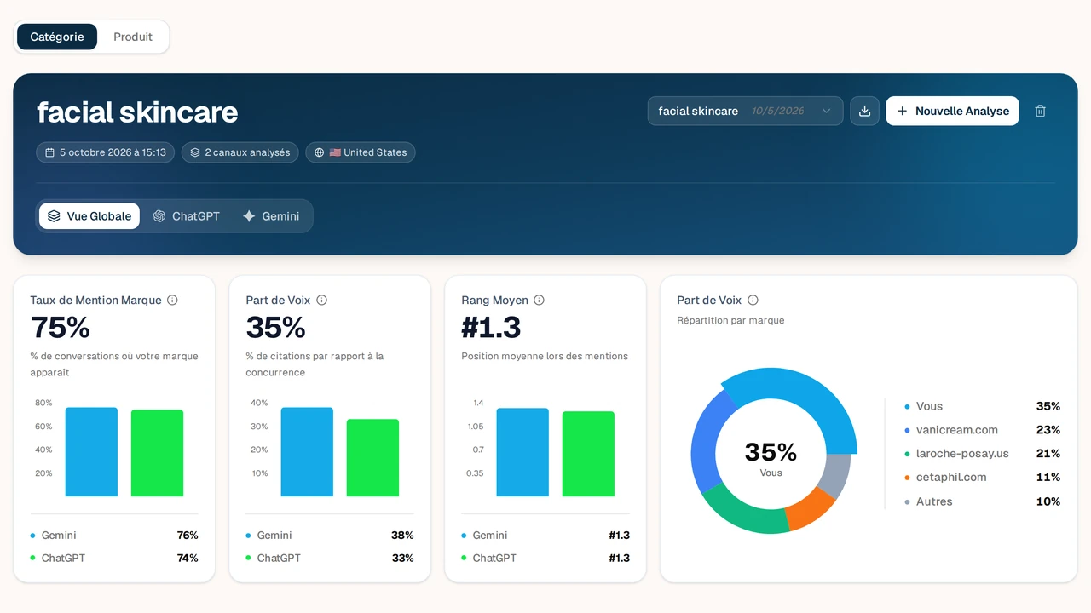The image size is (1091, 613).
Task: Start a new analysis with Nouvelle Analyse
Action: pyautogui.click(x=952, y=111)
